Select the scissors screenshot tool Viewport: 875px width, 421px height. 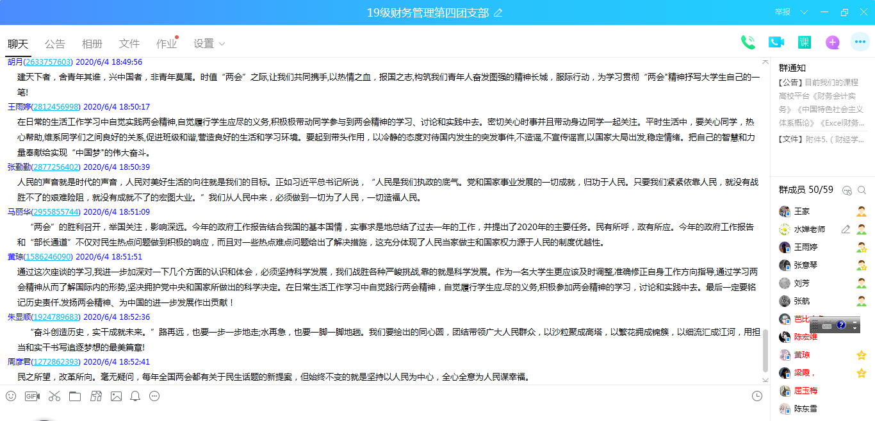[54, 396]
